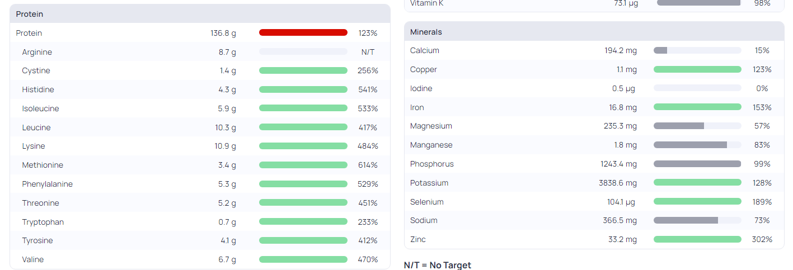
Task: Click the Vitamin K progress bar
Action: click(698, 3)
